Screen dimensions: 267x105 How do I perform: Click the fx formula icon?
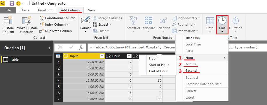tap(81, 48)
